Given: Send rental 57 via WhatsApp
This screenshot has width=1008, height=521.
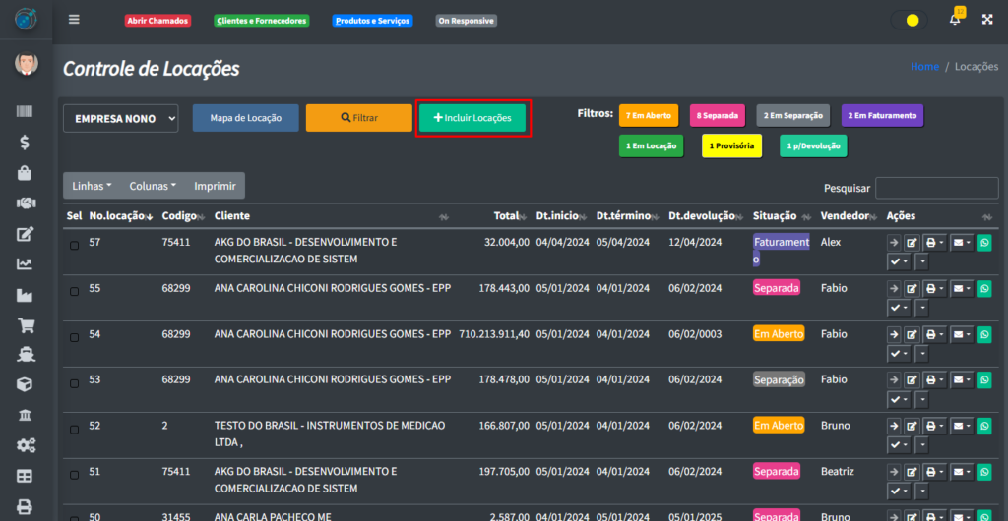Looking at the screenshot, I should click(983, 243).
